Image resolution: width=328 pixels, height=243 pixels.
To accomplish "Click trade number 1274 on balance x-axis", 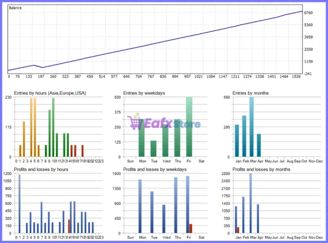I will click(x=247, y=77).
